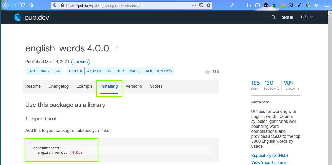Click the FLUTTER SDK tag
The image size is (332, 165).
pyautogui.click(x=76, y=71)
